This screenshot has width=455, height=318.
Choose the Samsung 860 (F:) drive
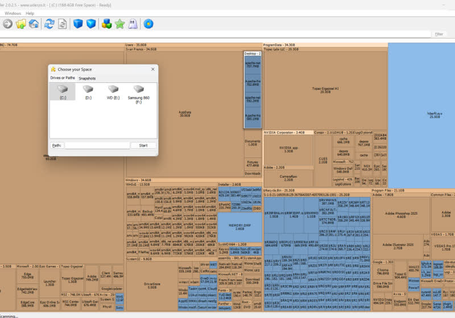pos(138,94)
